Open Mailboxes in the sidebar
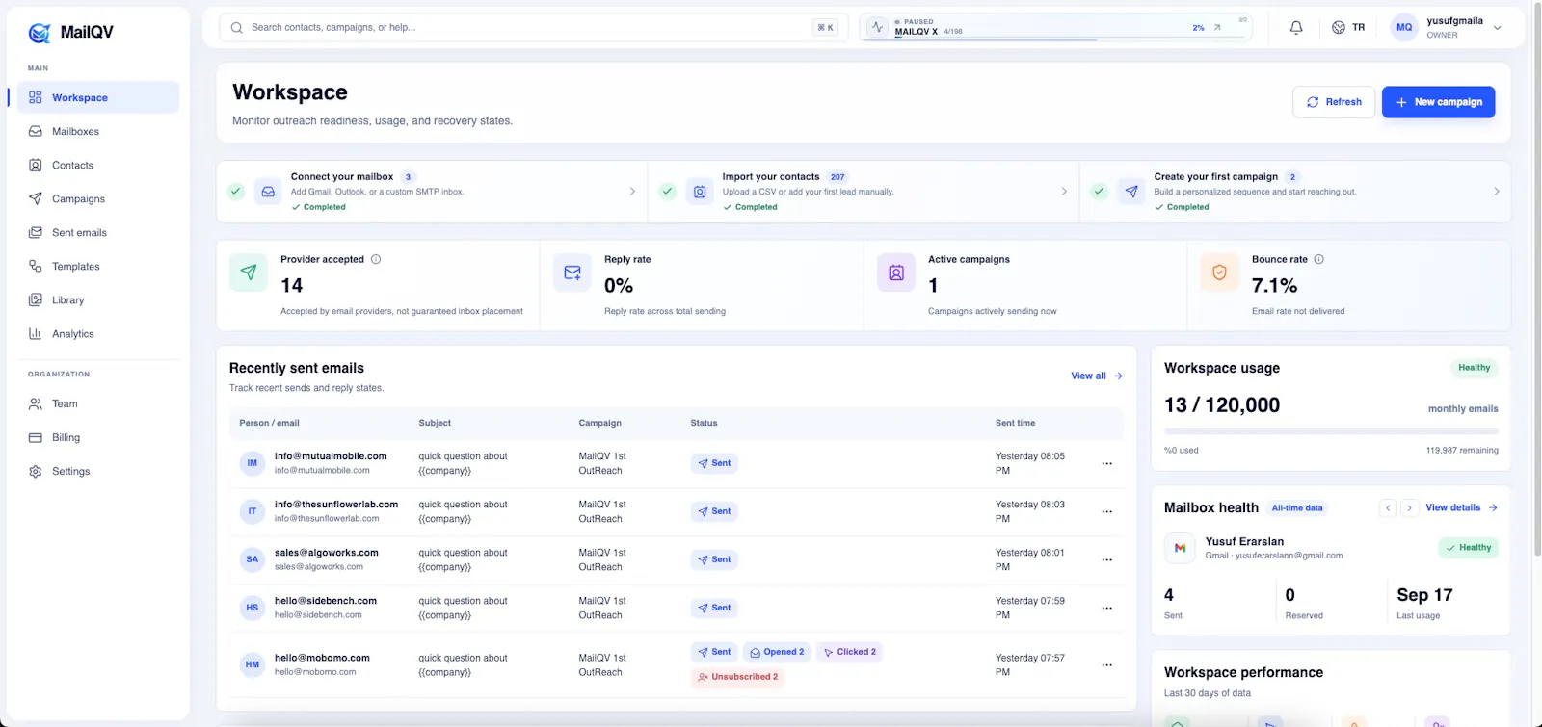The height and width of the screenshot is (727, 1542). pos(97,131)
